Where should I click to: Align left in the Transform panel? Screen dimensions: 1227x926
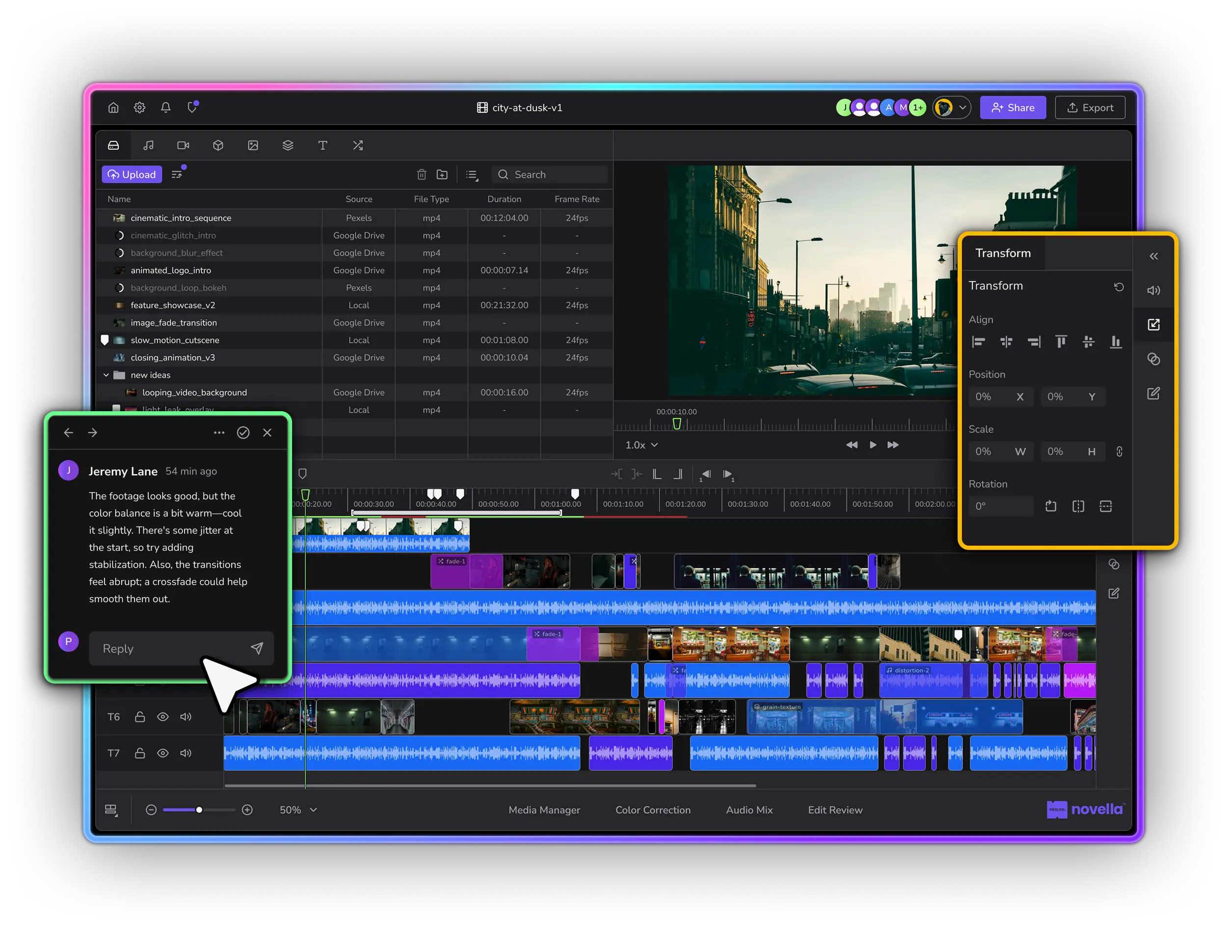pos(979,342)
